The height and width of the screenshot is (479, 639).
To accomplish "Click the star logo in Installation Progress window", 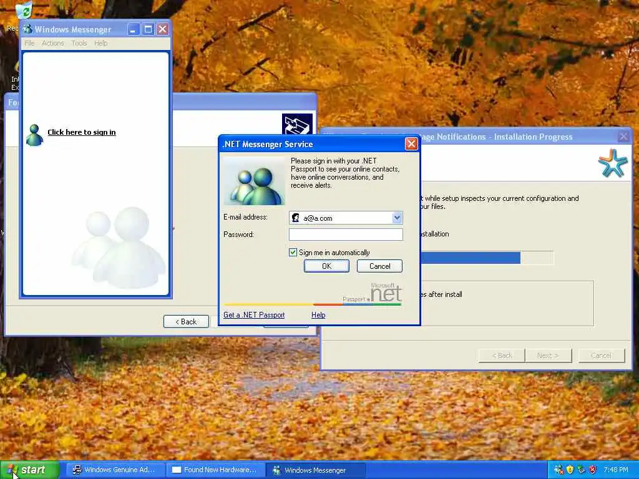I will [x=613, y=163].
